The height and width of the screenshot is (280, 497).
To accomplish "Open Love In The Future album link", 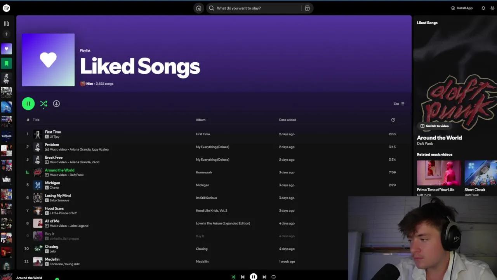I will pos(223,223).
